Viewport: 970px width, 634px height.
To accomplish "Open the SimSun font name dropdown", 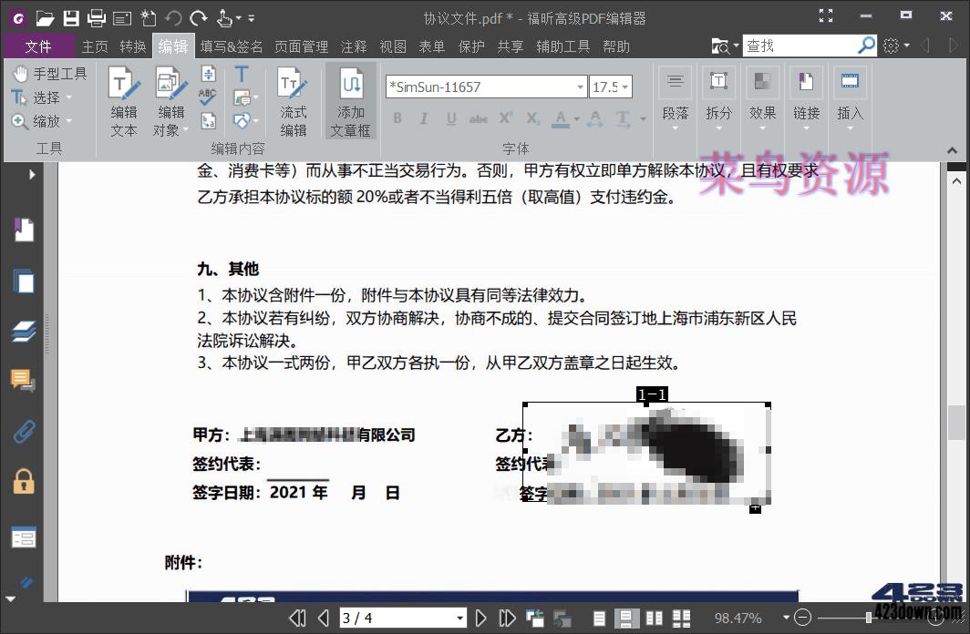I will pyautogui.click(x=581, y=86).
